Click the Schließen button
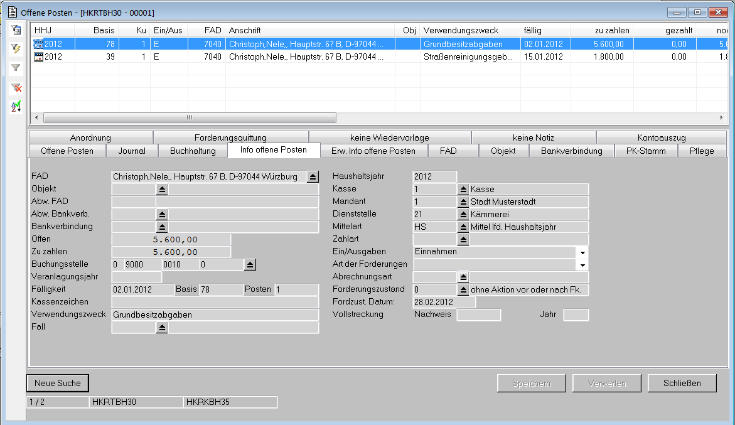The width and height of the screenshot is (735, 425). coord(682,383)
